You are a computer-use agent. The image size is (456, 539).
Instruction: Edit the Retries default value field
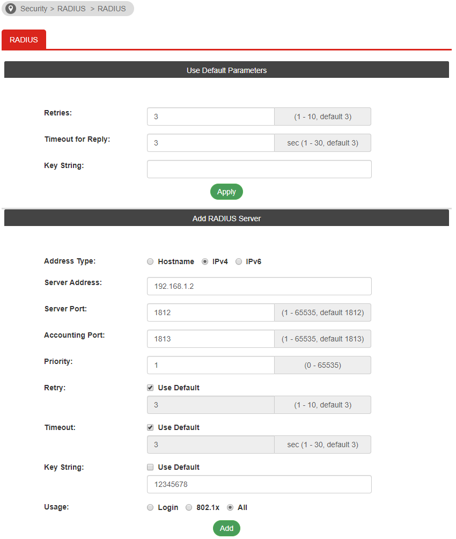(x=211, y=116)
